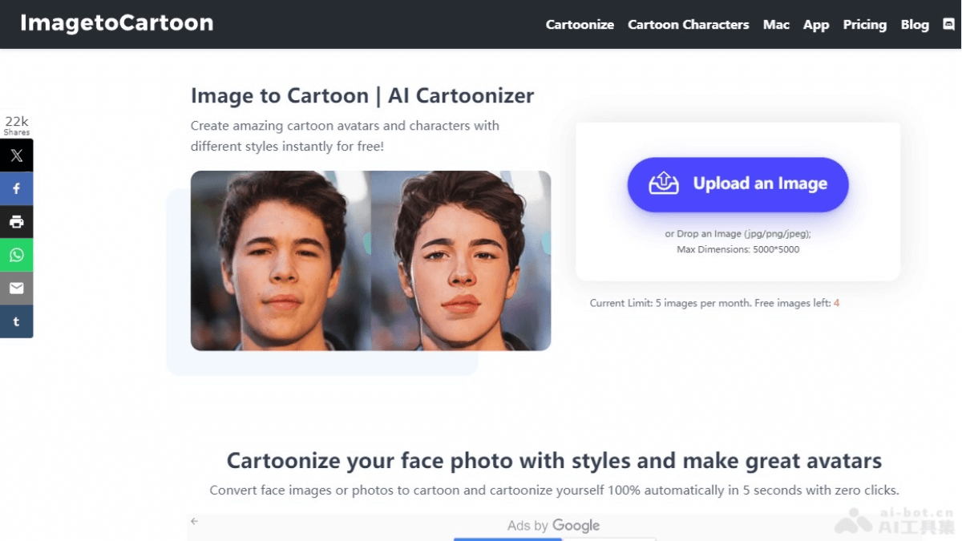Viewport: 962px width, 541px height.
Task: Click the cartoonized face preview on the right
Action: point(461,260)
